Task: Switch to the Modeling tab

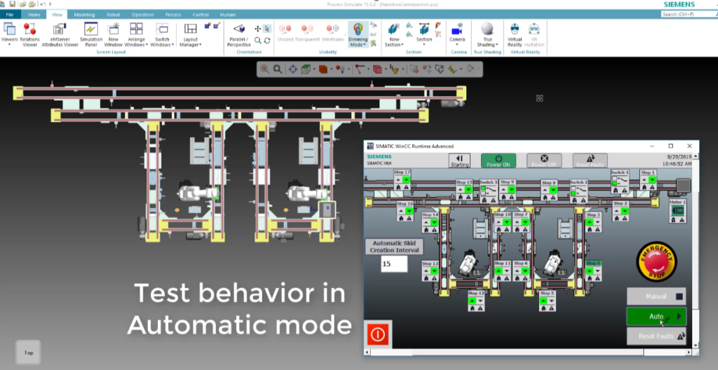Action: (84, 15)
